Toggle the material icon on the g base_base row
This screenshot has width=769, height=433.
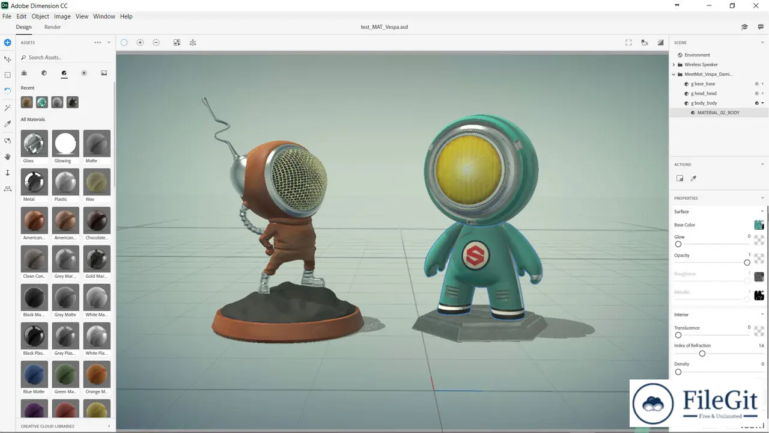[x=757, y=84]
